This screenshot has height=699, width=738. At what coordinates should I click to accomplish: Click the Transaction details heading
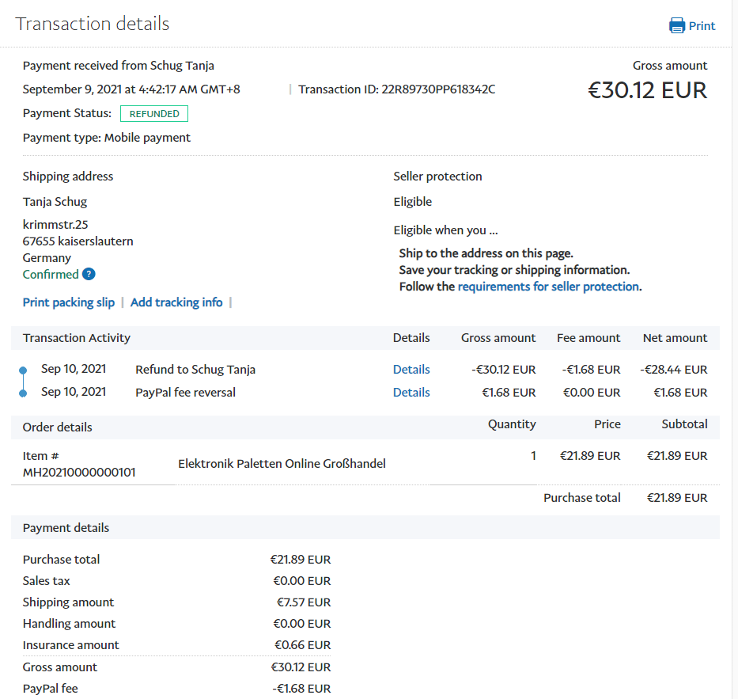tap(93, 24)
